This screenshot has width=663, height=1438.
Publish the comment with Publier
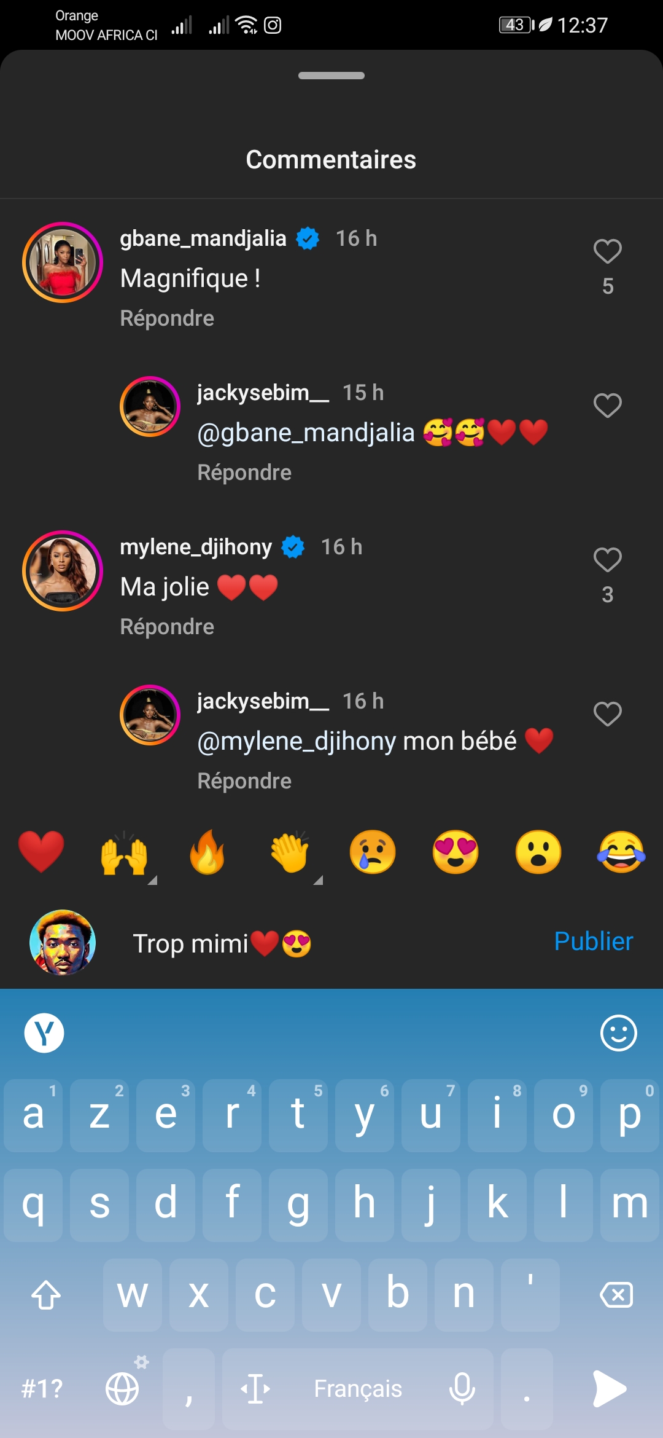pos(593,941)
